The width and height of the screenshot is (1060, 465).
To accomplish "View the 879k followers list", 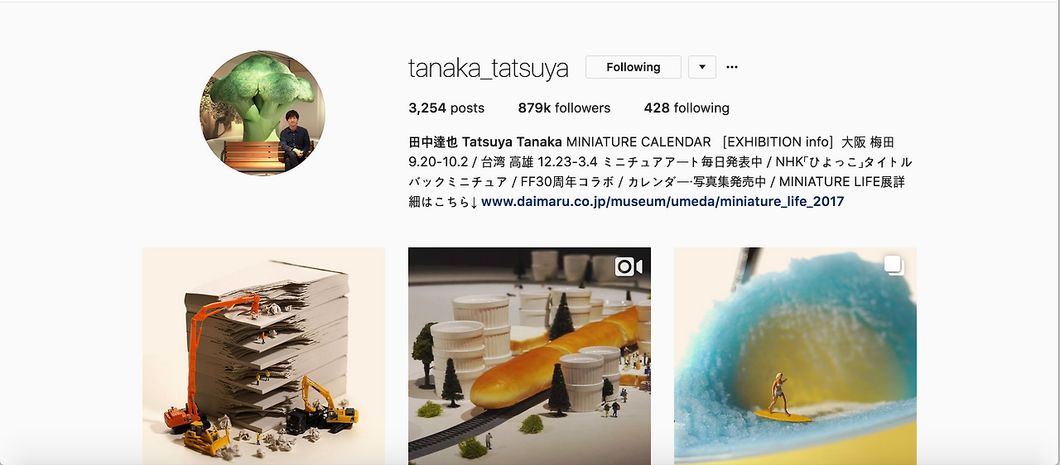I will click(564, 108).
